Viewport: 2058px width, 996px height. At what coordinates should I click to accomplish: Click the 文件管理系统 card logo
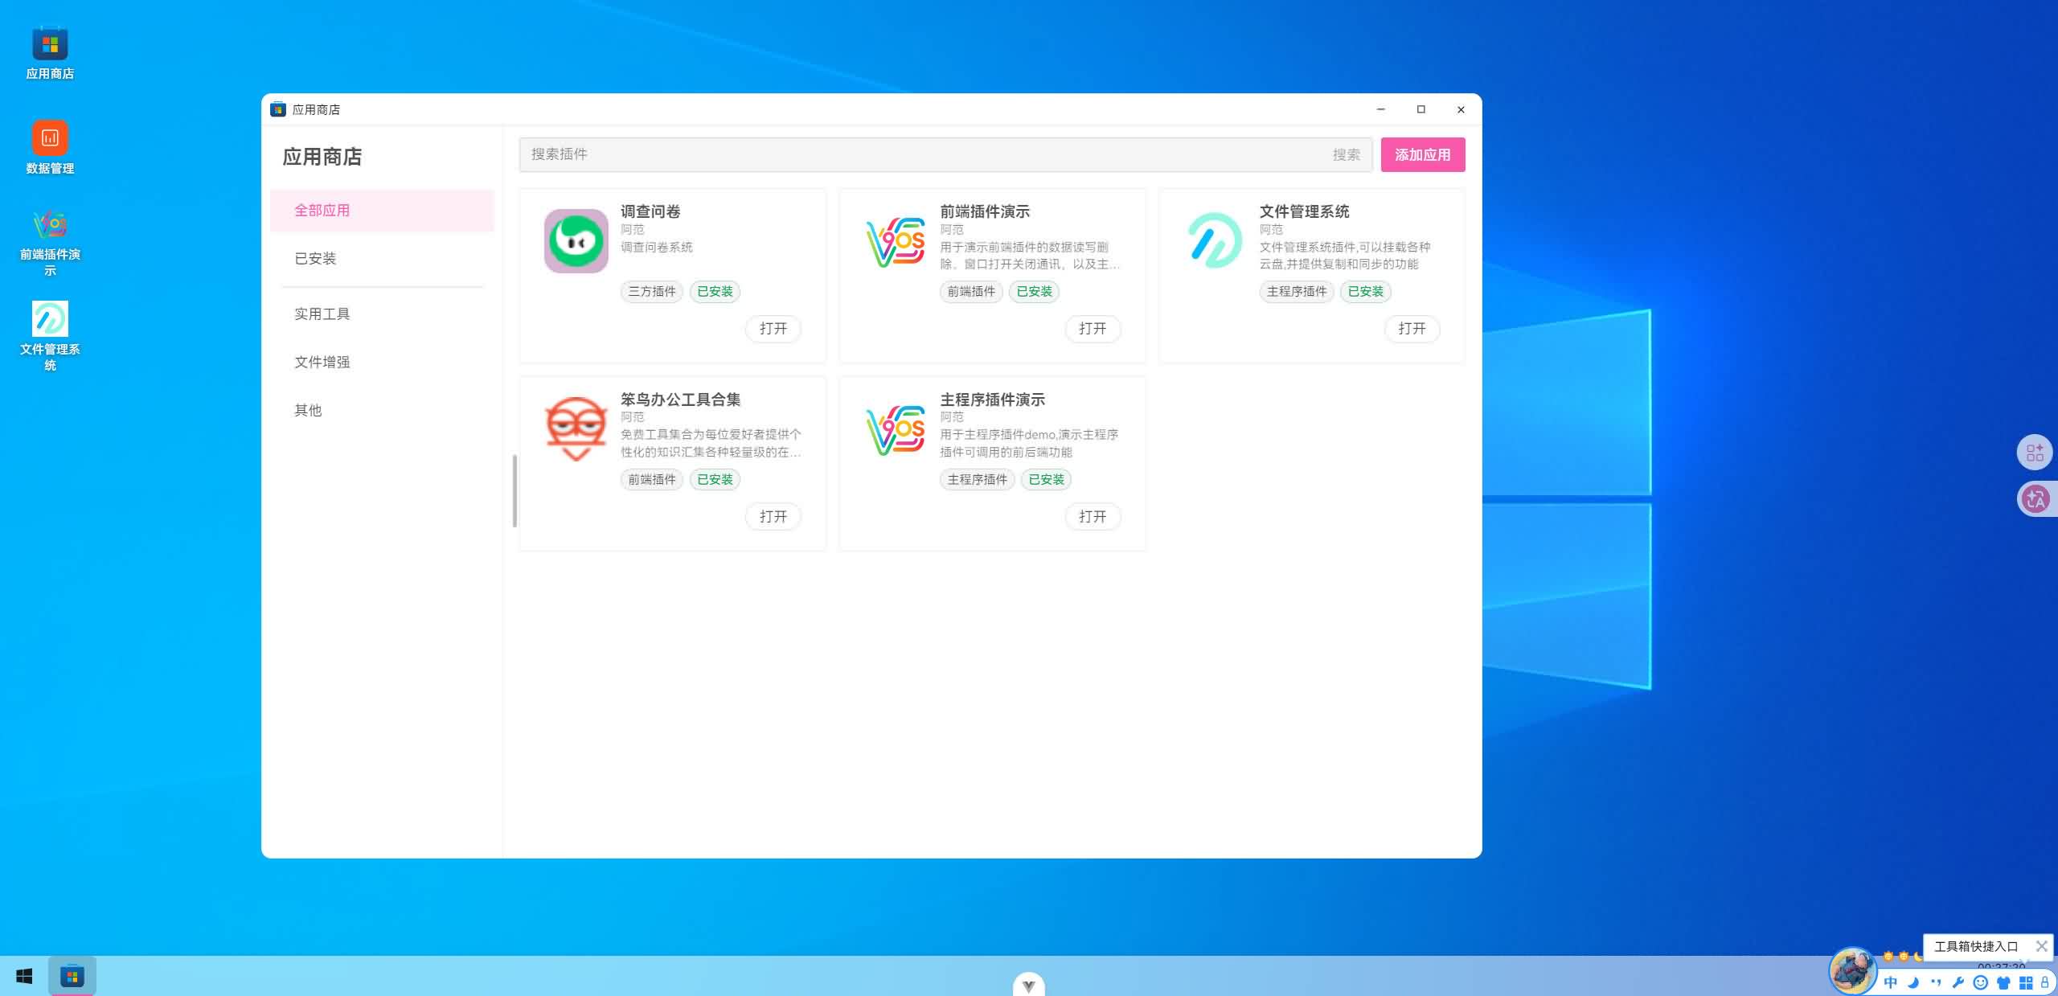tap(1215, 241)
